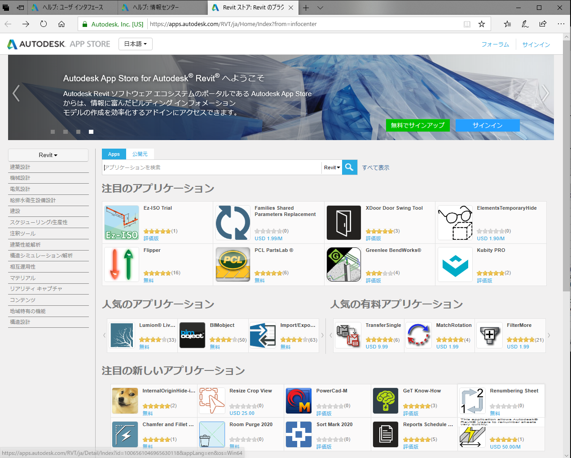Open the MatchRotation app icon
571x458 pixels.
[x=419, y=335]
